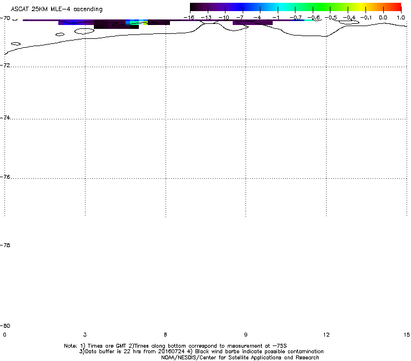The width and height of the screenshot is (411, 361).
Task: Click the -80 latitude axis label
Action: pyautogui.click(x=5, y=325)
